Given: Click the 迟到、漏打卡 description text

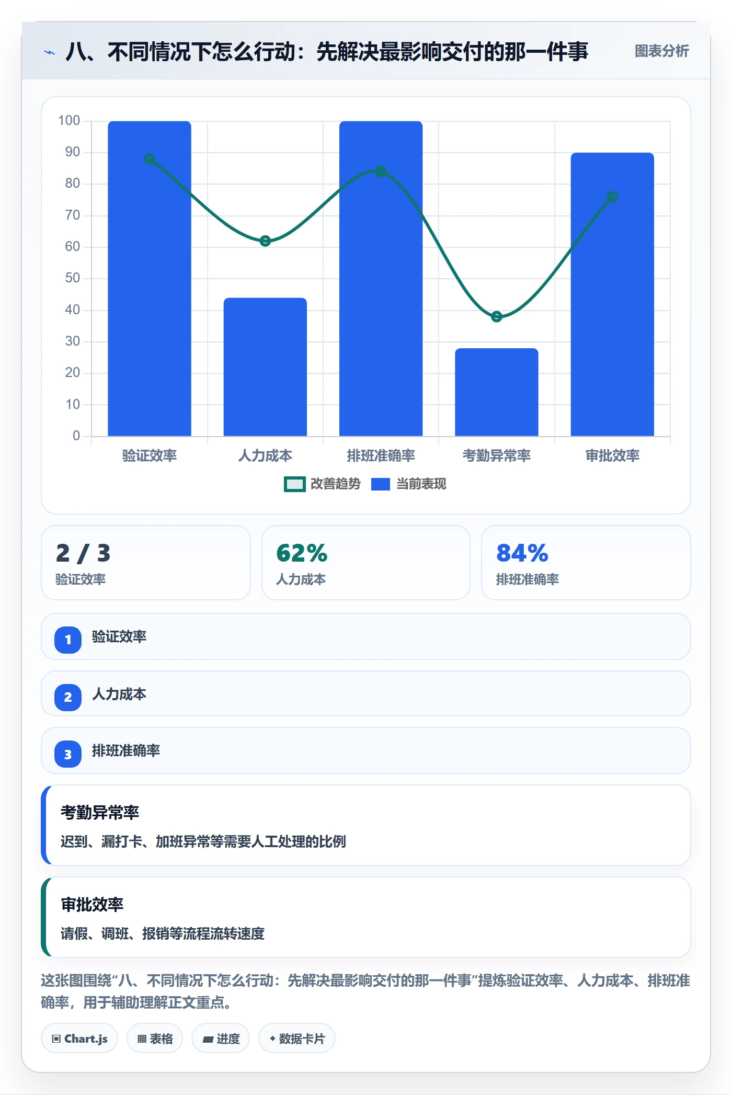Looking at the screenshot, I should click(x=203, y=841).
